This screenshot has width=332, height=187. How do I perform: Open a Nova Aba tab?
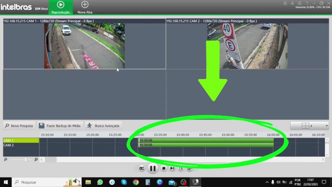pyautogui.click(x=85, y=7)
